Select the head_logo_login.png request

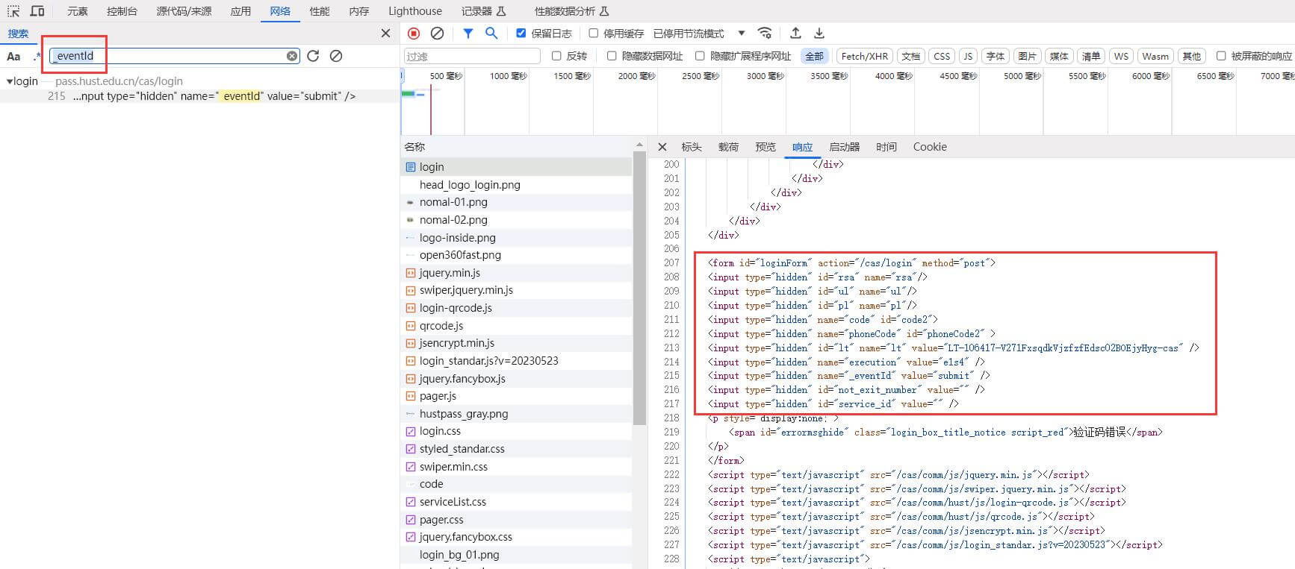point(517,185)
